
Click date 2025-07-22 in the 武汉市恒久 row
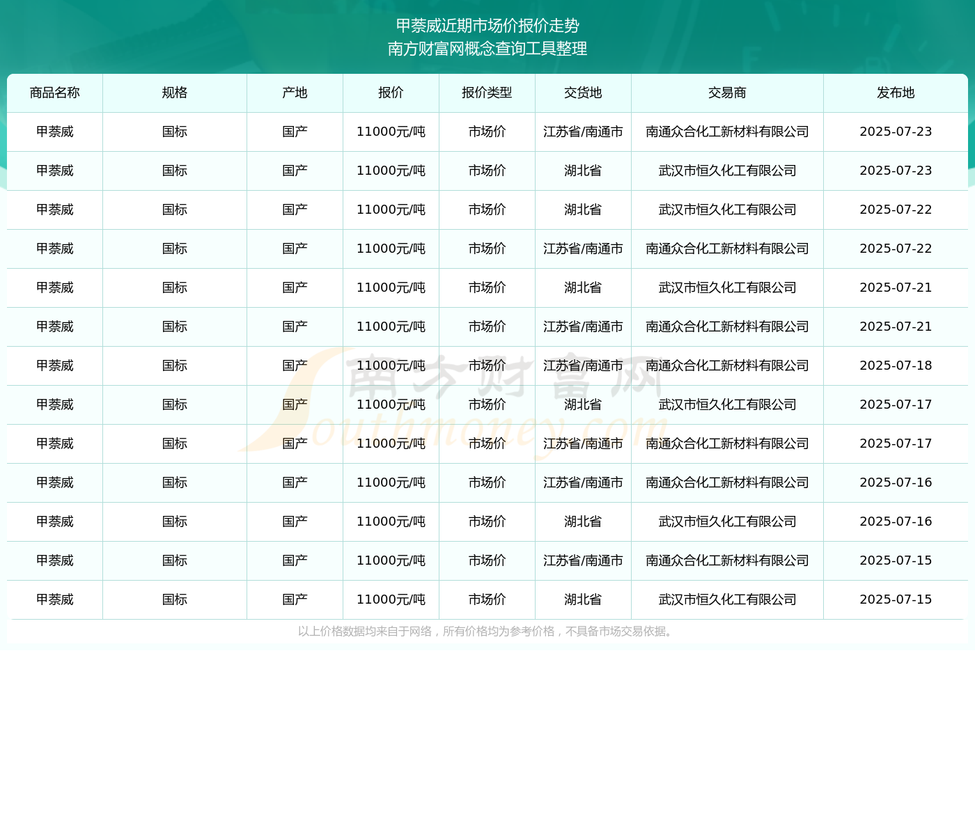(896, 210)
